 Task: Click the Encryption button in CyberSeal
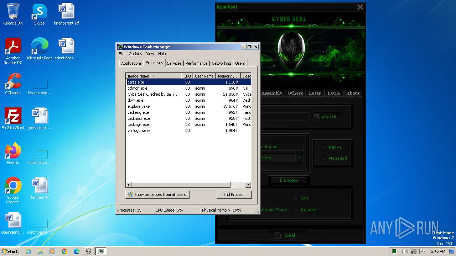click(x=289, y=180)
